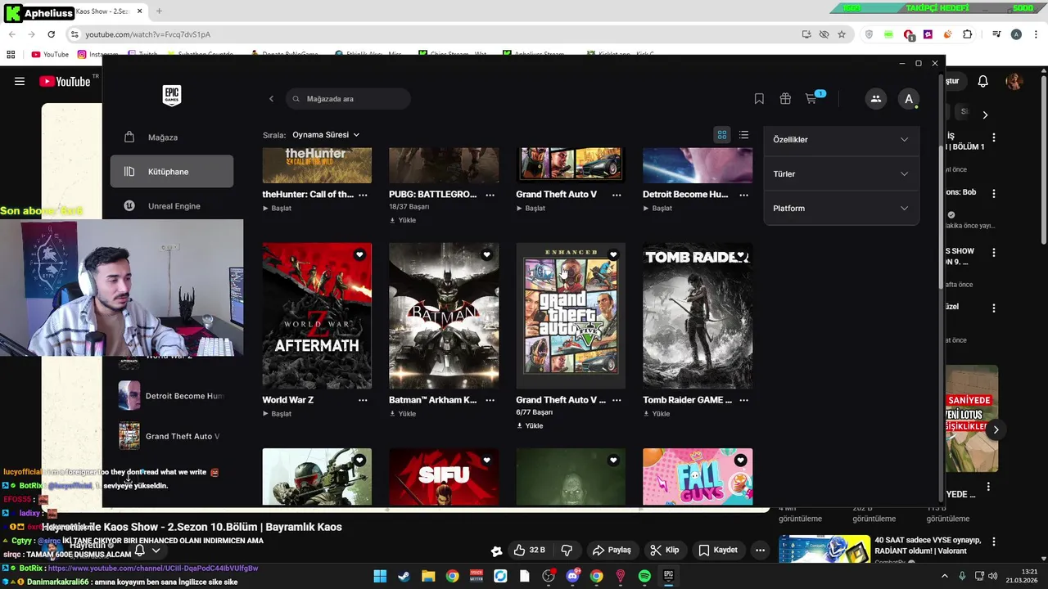The height and width of the screenshot is (589, 1048).
Task: Open the friends list icon in Epic launcher
Action: pyautogui.click(x=875, y=99)
